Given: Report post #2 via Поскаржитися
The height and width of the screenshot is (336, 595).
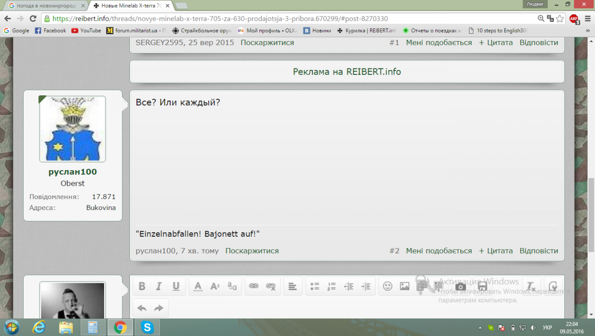Looking at the screenshot, I should tap(252, 251).
